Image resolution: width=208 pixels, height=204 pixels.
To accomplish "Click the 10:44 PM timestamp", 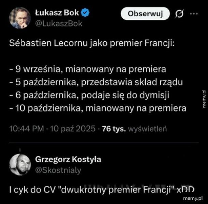I will point(27,129).
